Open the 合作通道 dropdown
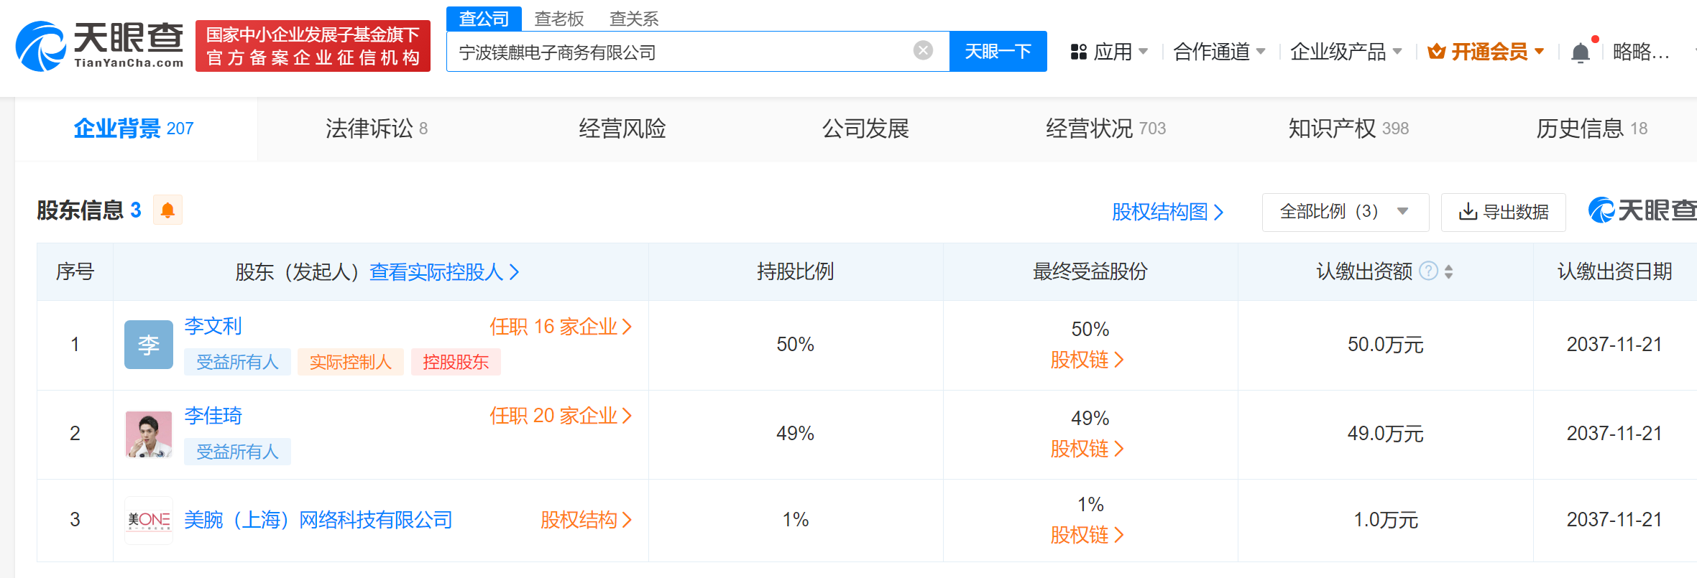Image resolution: width=1697 pixels, height=578 pixels. (1219, 52)
